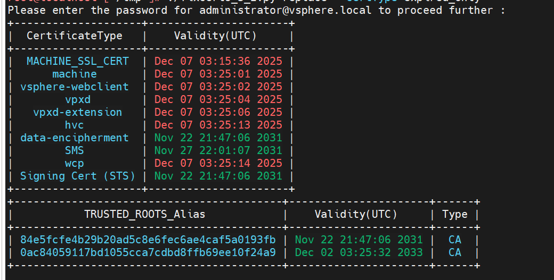Image resolution: width=554 pixels, height=280 pixels.
Task: Click the vpxd-extension certificate name
Action: tap(77, 112)
